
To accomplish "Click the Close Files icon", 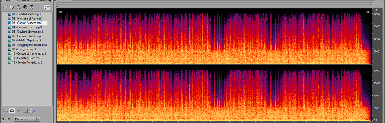I will (12, 7).
